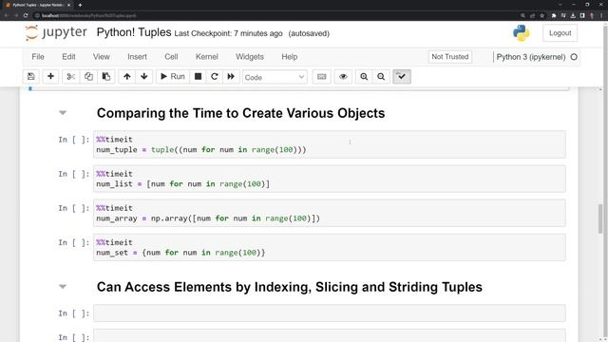Open the Help menu

[289, 57]
